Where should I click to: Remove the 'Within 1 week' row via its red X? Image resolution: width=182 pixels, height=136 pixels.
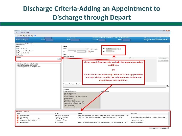tap(18, 122)
